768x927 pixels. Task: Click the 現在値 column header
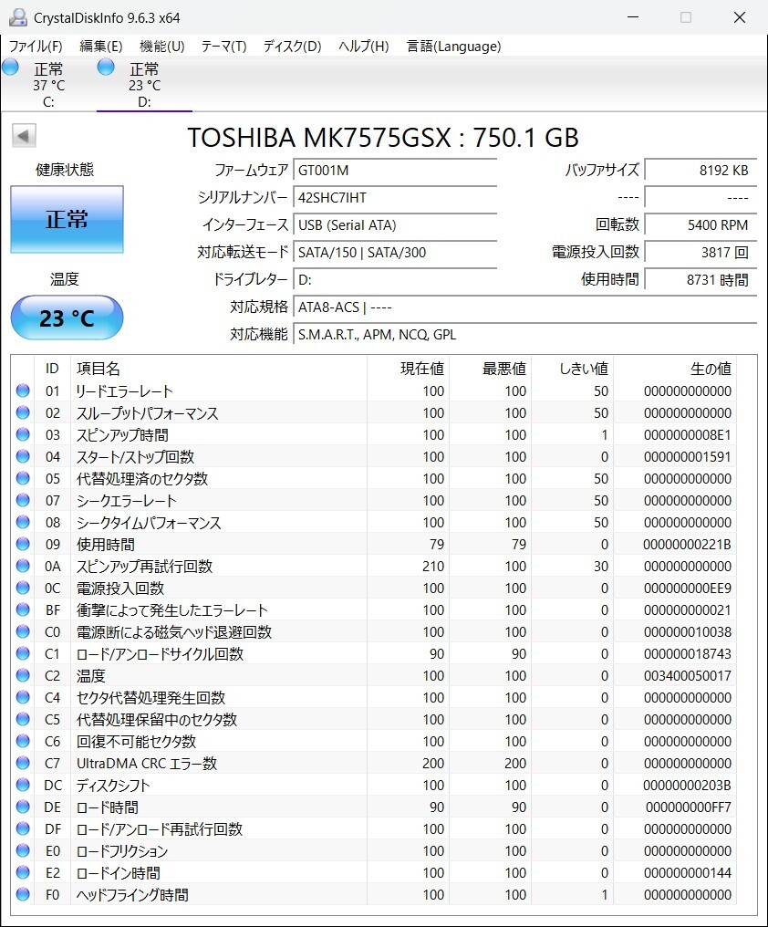click(408, 369)
